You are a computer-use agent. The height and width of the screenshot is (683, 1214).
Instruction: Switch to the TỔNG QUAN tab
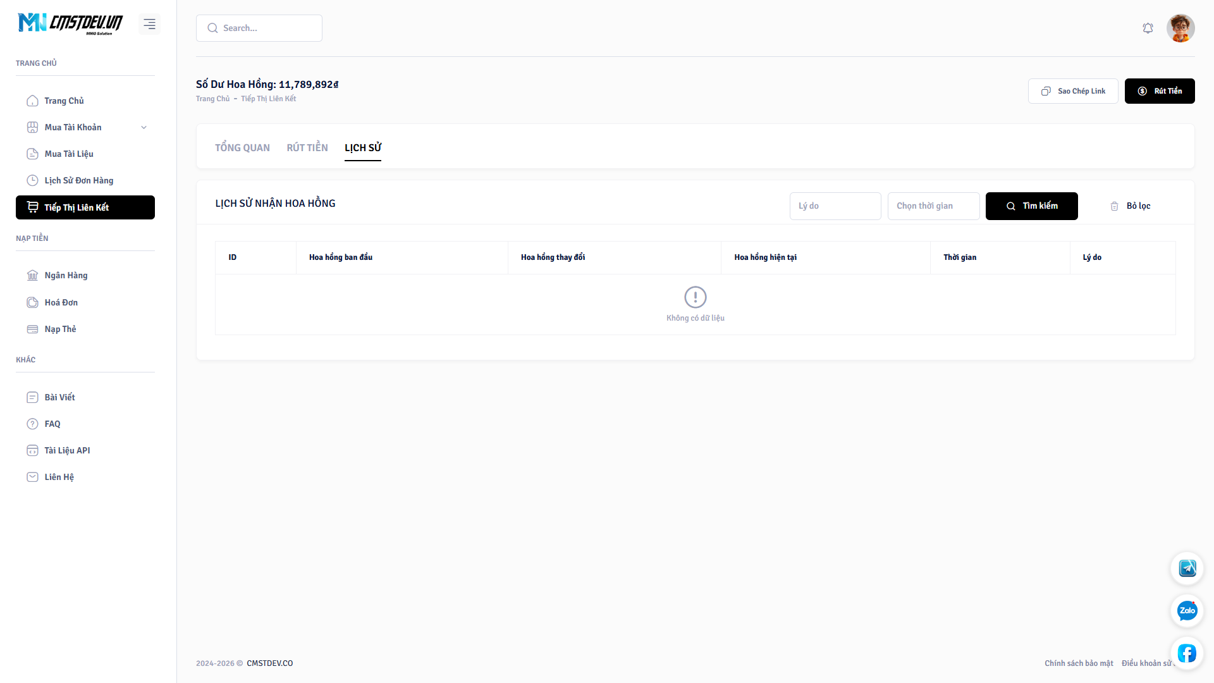point(242,148)
